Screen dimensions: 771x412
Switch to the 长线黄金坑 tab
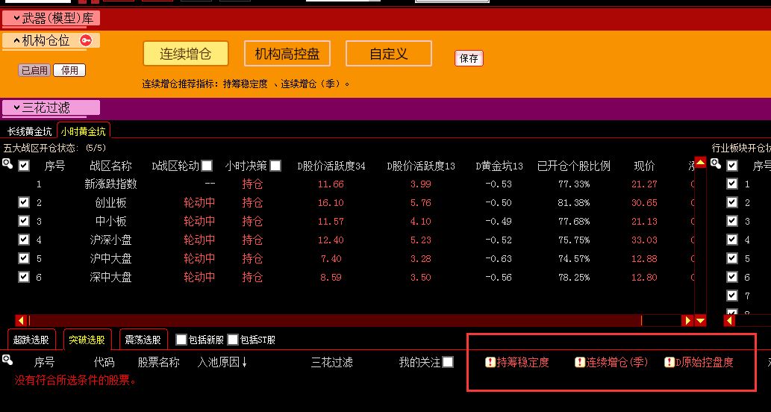pyautogui.click(x=30, y=131)
